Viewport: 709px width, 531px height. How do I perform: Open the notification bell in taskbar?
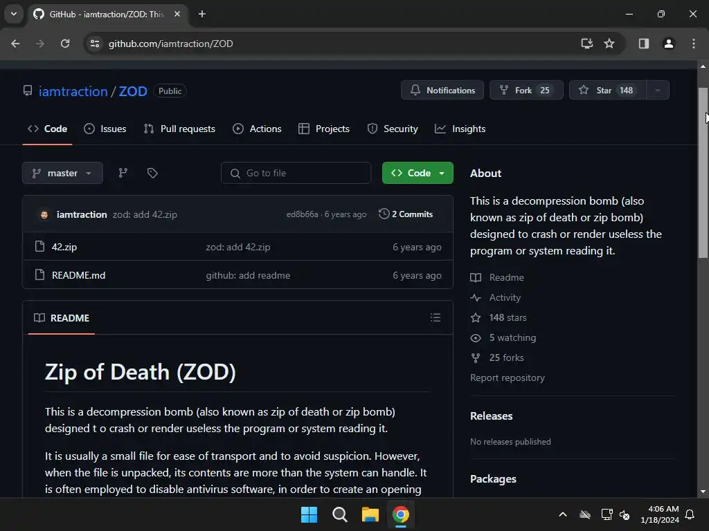click(x=690, y=514)
